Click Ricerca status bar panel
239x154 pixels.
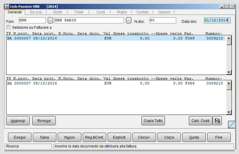pyautogui.click(x=28, y=146)
